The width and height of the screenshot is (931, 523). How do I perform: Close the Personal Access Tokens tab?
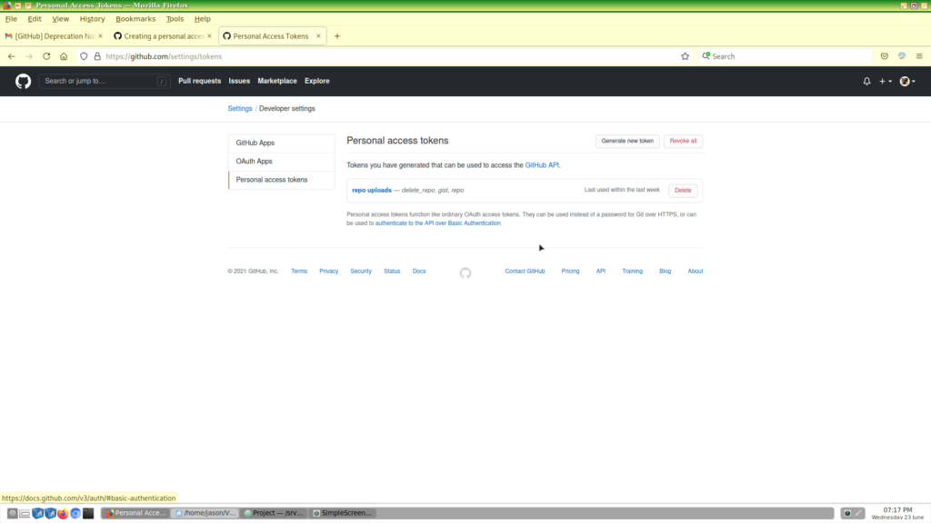click(x=318, y=36)
